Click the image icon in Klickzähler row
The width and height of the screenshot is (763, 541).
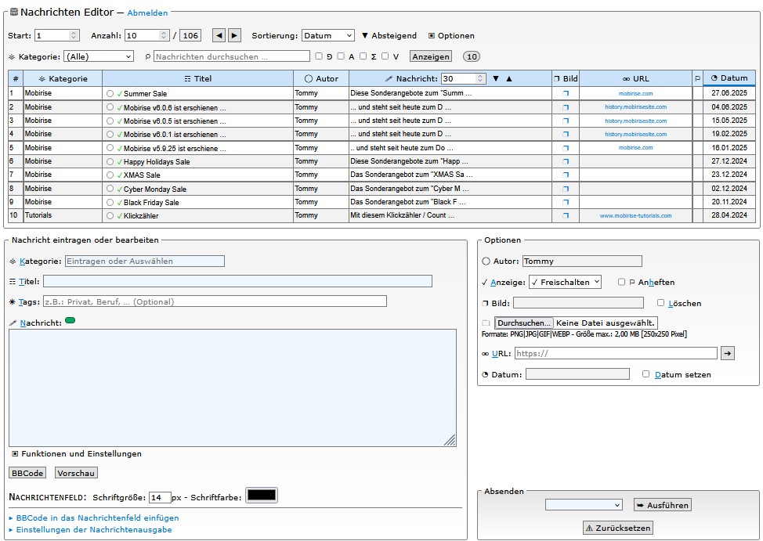[566, 215]
